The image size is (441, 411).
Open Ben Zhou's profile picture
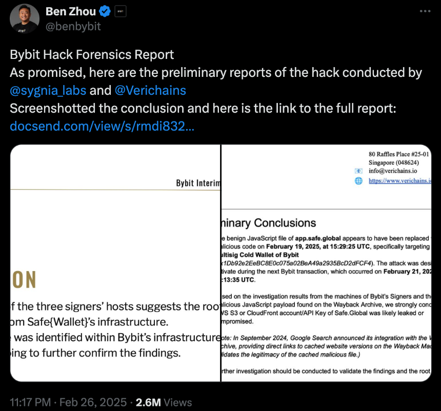coord(25,18)
